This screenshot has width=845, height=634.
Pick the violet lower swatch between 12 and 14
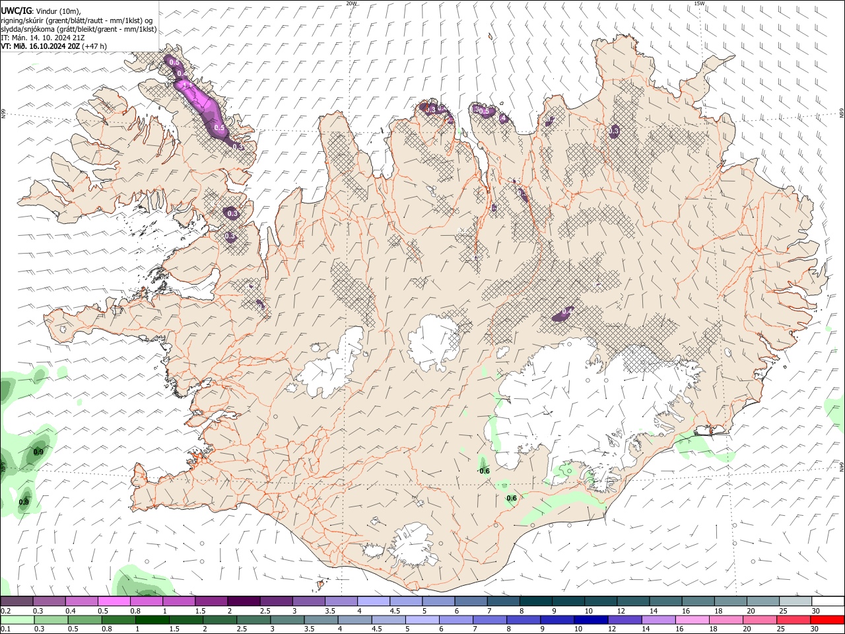625,619
